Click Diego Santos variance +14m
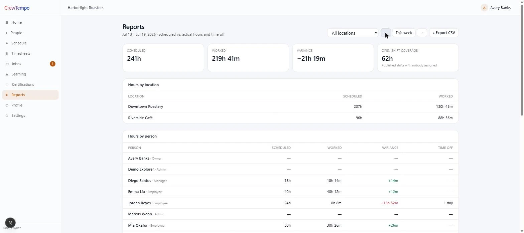Viewport: 524px width, 233px height. click(393, 181)
